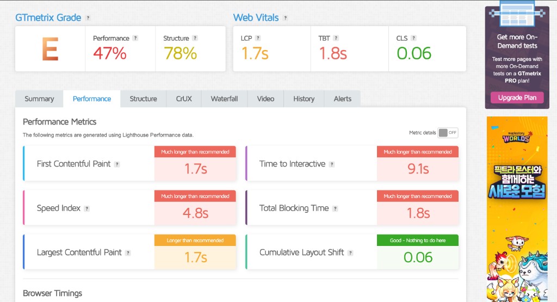Viewport: 557px width, 302px height.
Task: Click the Largest Contentful Paint 1.7s value
Action: pos(195,257)
